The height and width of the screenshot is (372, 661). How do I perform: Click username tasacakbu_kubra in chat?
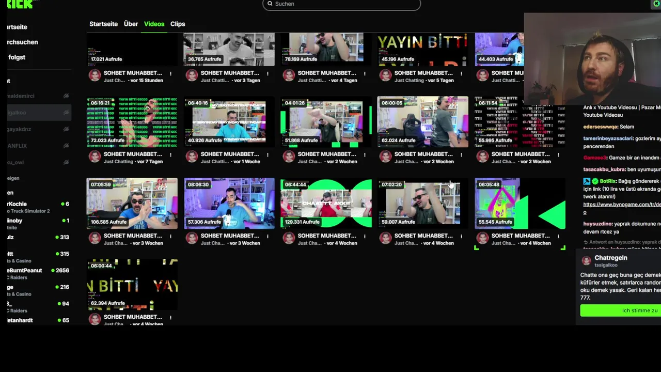tap(604, 169)
